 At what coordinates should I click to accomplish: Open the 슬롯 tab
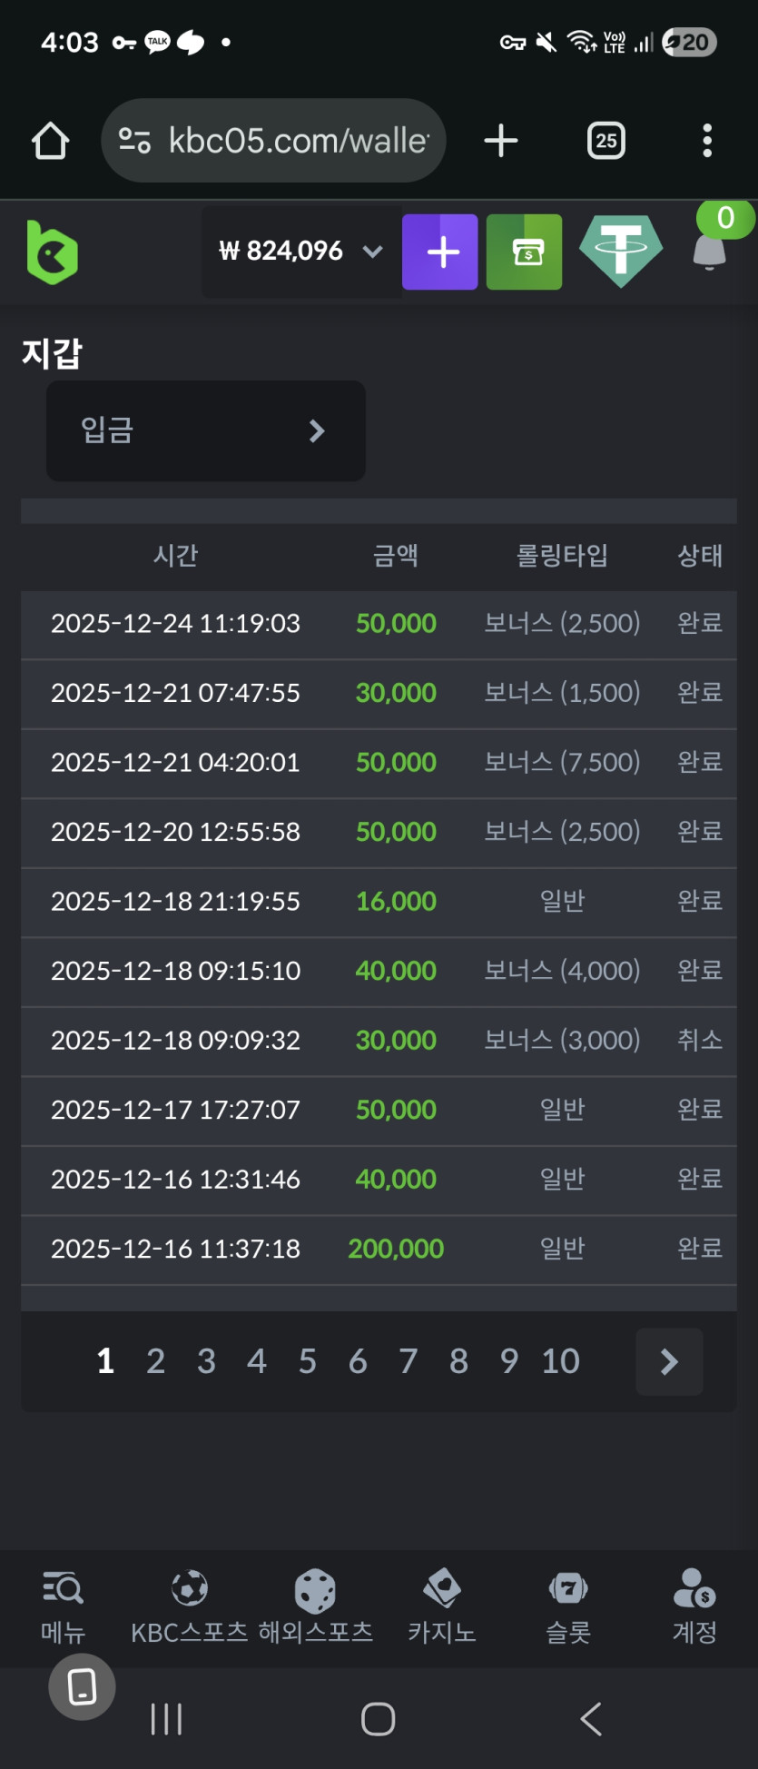tap(568, 1606)
